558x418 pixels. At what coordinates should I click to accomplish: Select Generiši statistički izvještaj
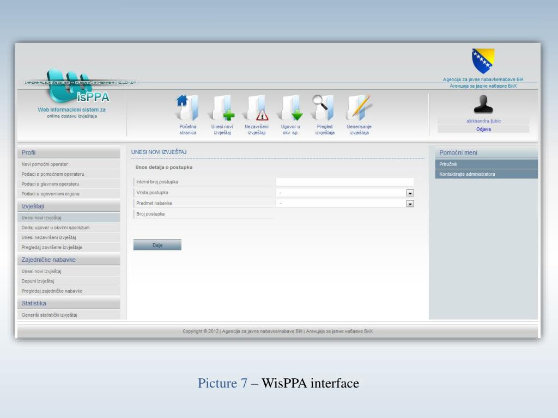(69, 315)
